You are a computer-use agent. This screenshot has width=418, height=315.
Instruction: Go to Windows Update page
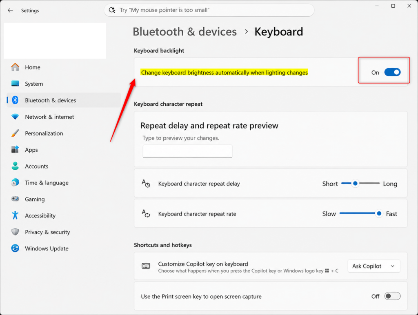63,248
